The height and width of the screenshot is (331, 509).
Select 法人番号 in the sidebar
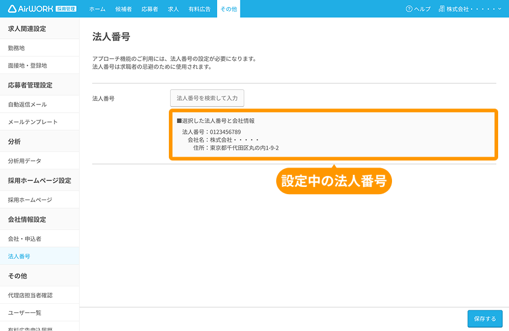(x=40, y=256)
